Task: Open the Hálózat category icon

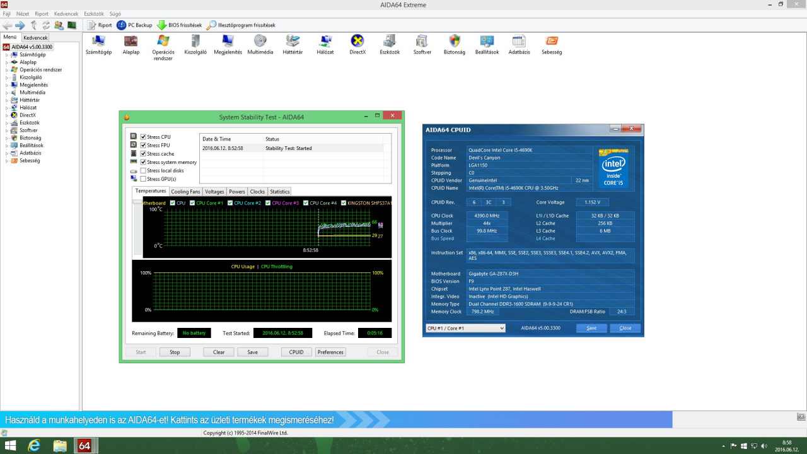Action: pos(325,45)
